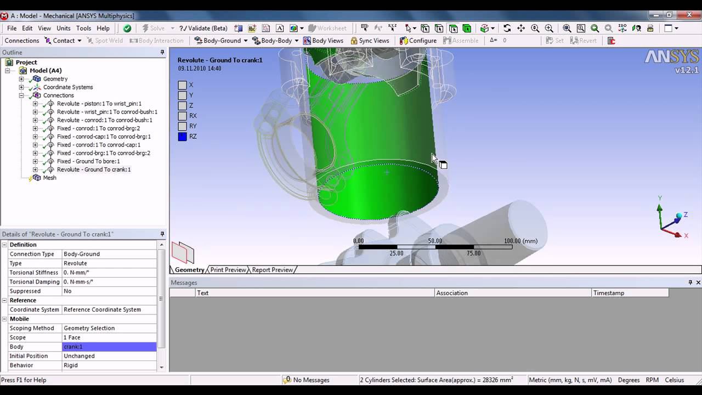The width and height of the screenshot is (702, 395).
Task: Open the Tools menu
Action: click(x=83, y=28)
